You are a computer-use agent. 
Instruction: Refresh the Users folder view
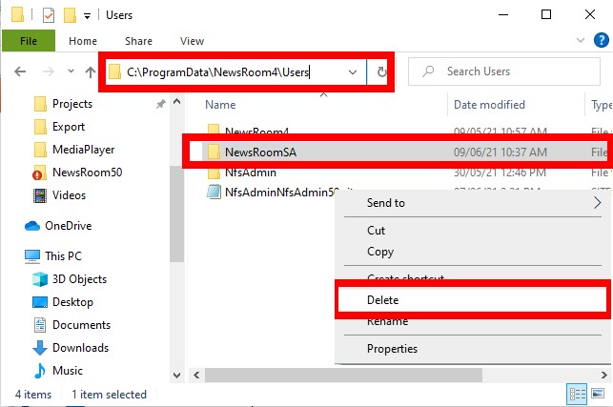(381, 71)
